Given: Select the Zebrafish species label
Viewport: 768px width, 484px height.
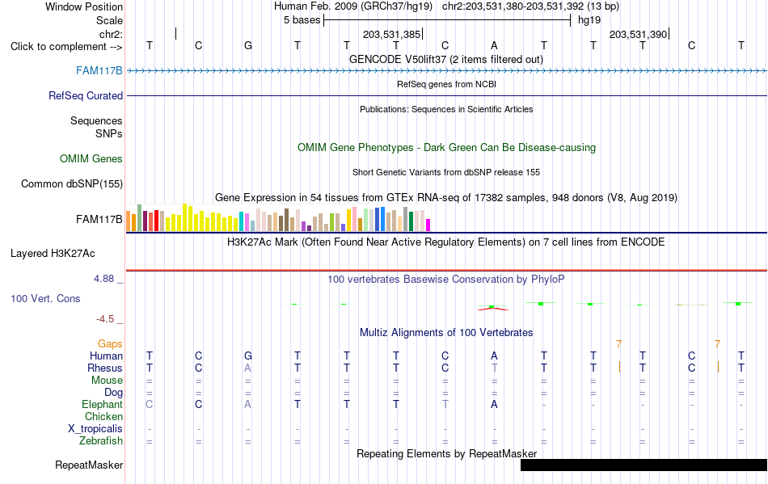Looking at the screenshot, I should click(x=100, y=441).
